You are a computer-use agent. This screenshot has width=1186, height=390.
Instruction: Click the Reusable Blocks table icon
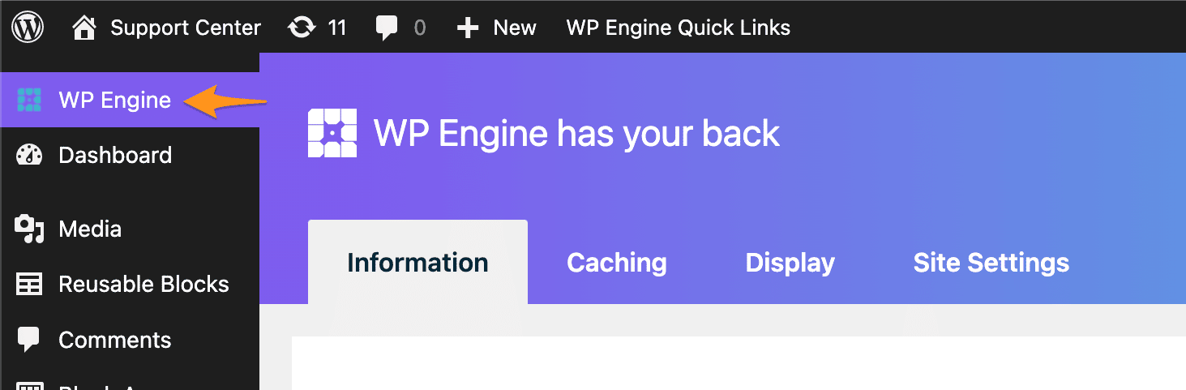[x=29, y=285]
